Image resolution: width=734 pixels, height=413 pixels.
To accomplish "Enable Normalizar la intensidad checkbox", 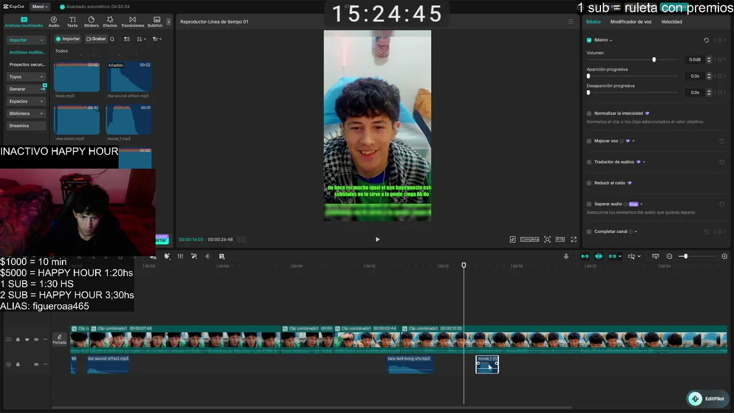I will click(589, 114).
